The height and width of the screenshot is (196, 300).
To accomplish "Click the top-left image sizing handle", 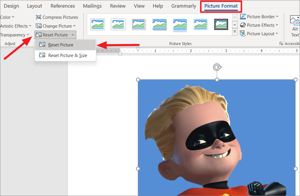I will coord(138,79).
